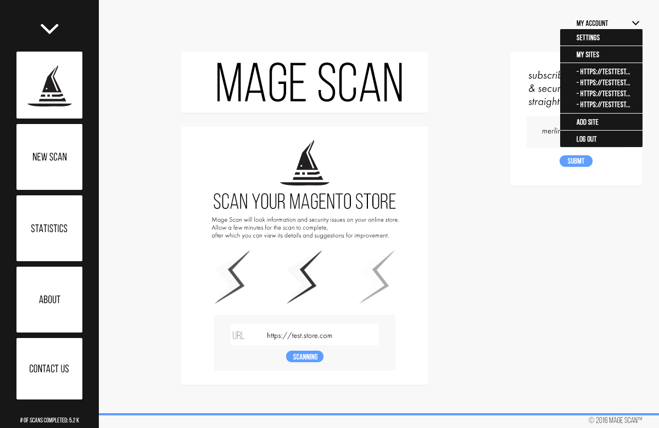Click the light gray lightning bolt icon

point(377,277)
